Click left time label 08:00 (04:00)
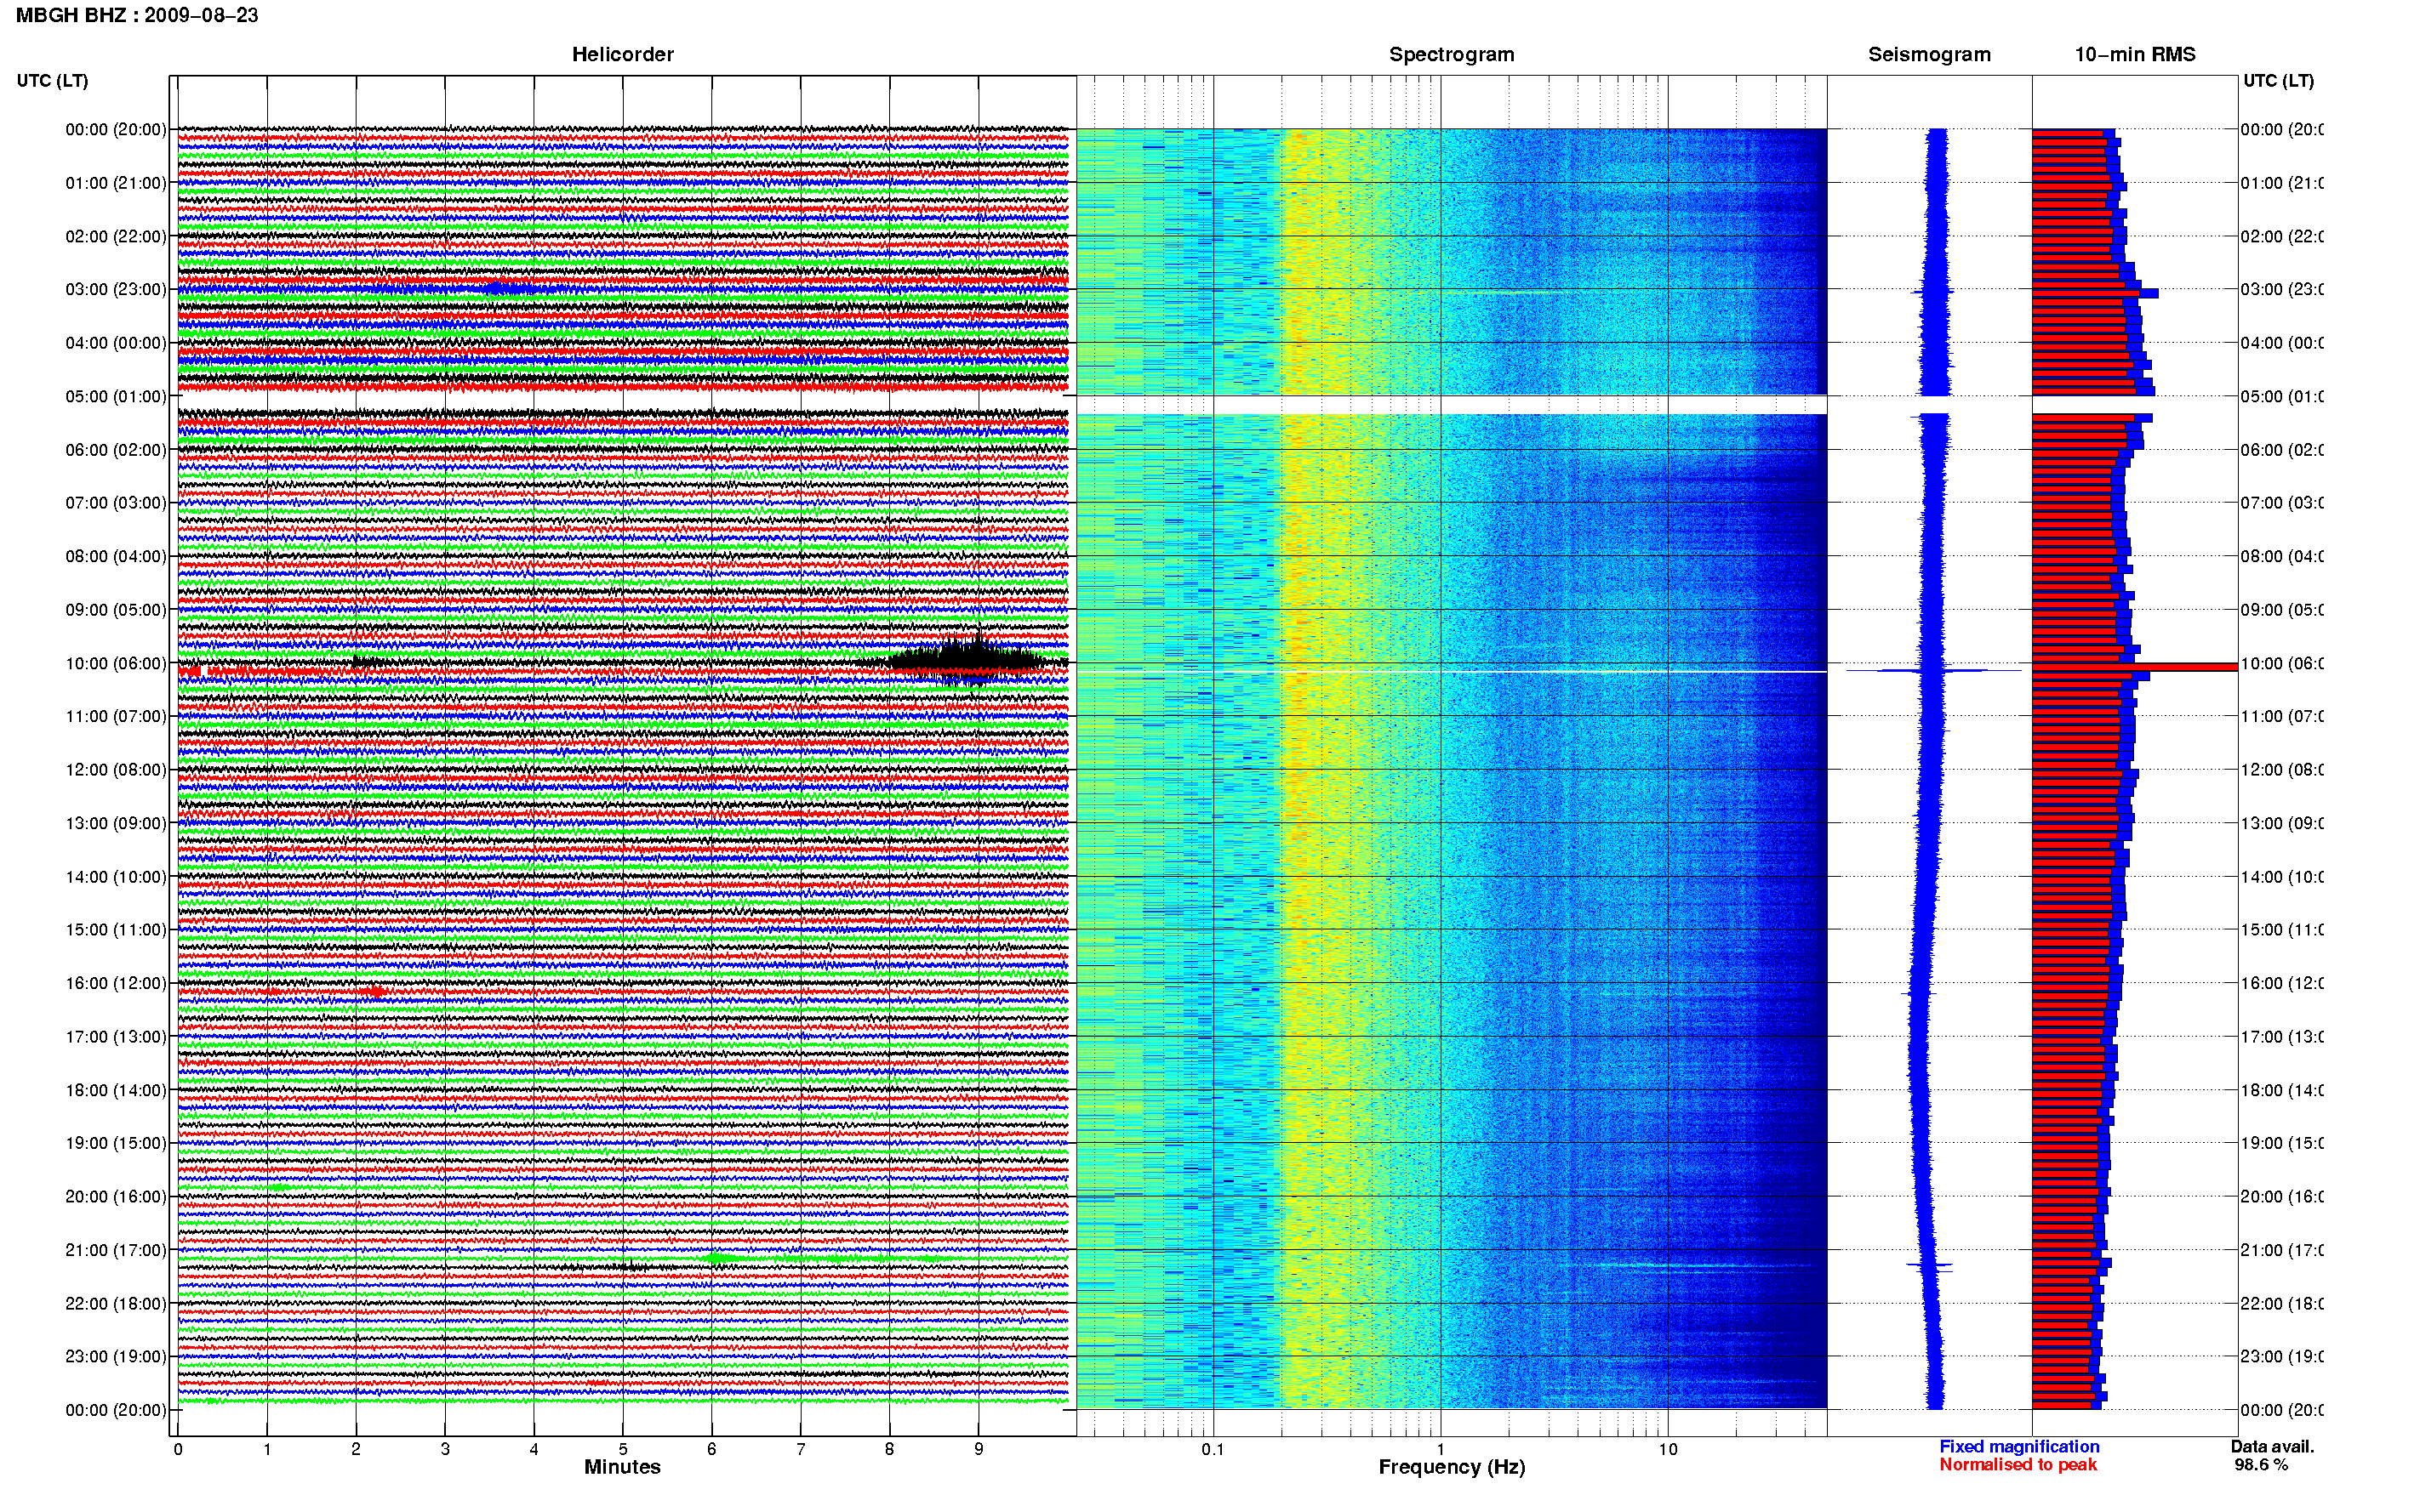Screen dimensions: 2420x1512 [x=116, y=556]
